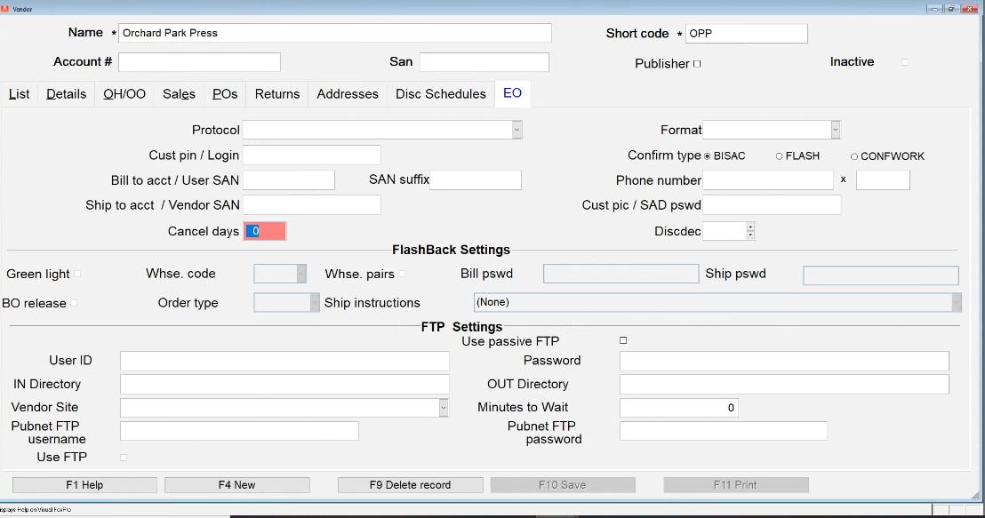The height and width of the screenshot is (518, 985).
Task: Go to the Returns tab
Action: coord(277,94)
